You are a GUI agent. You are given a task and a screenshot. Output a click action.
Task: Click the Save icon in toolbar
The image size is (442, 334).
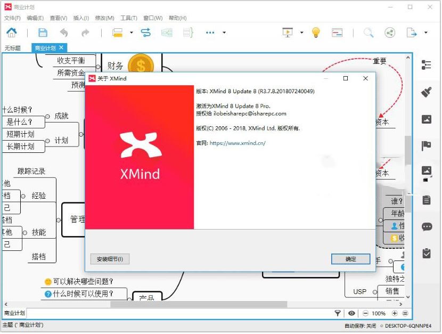click(42, 32)
